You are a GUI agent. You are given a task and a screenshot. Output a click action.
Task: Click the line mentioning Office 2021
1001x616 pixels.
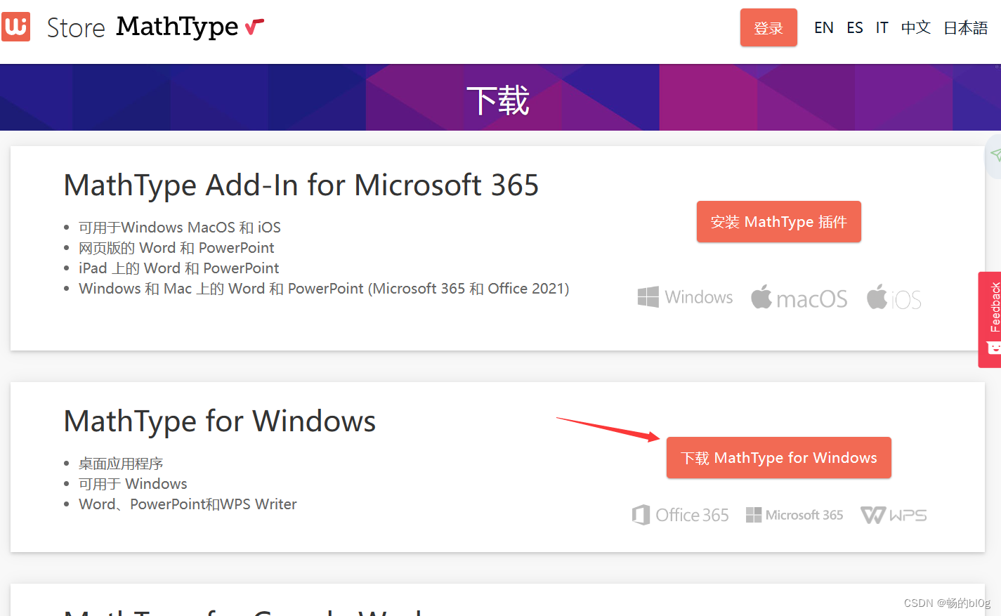pos(324,289)
